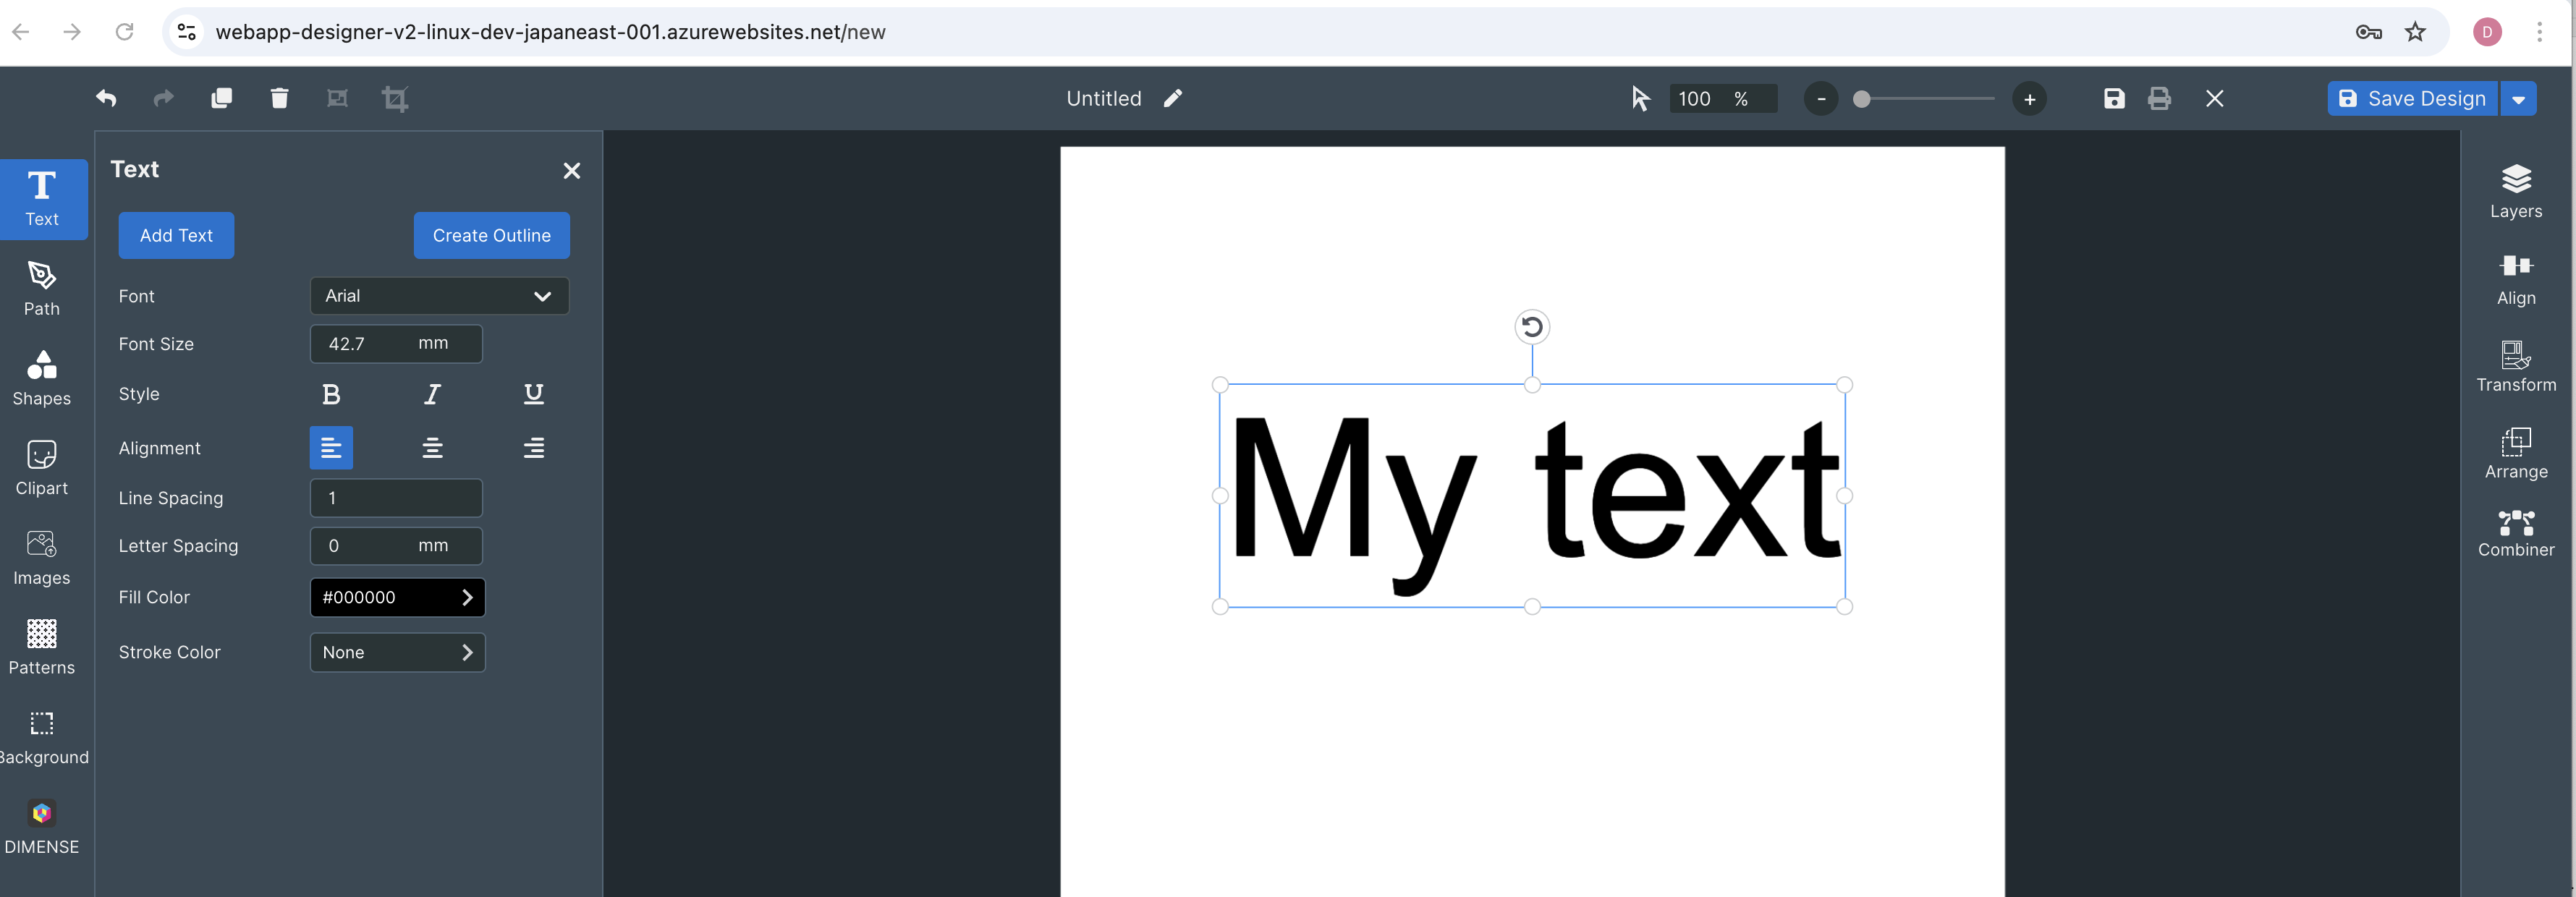Click the Add Text button
Screen dimensions: 2576x897
click(176, 235)
